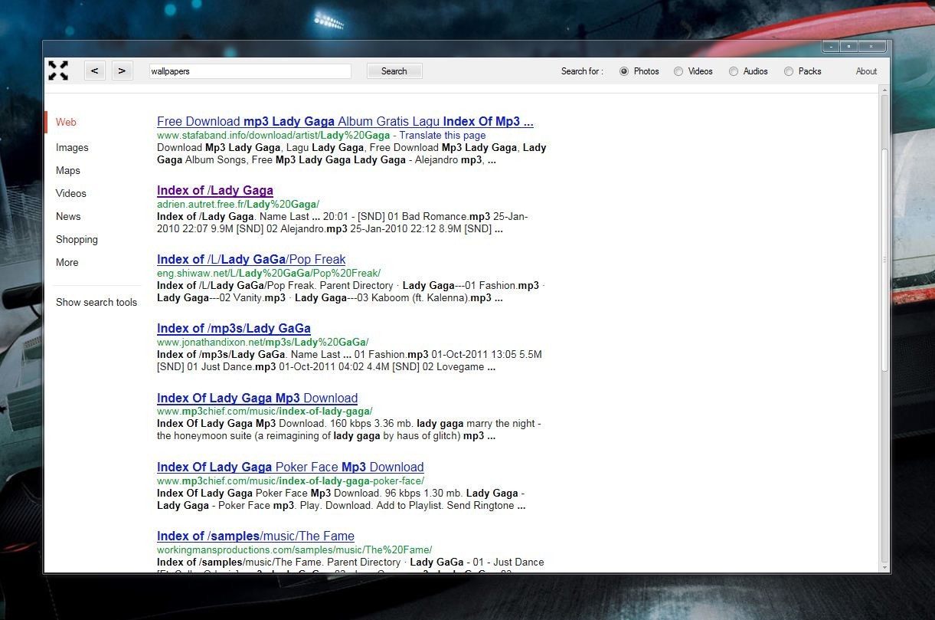Click the fullscreen expand arrows icon
935x620 pixels.
coord(58,71)
